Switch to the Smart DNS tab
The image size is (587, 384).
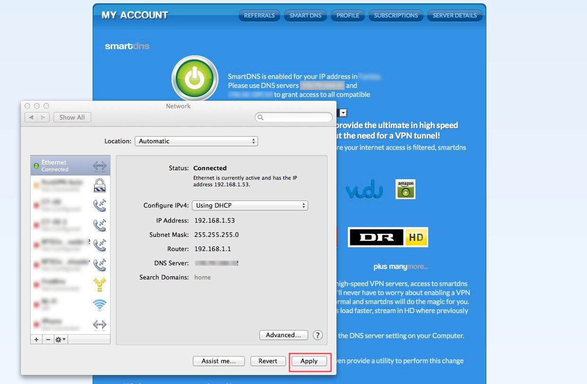pyautogui.click(x=305, y=16)
